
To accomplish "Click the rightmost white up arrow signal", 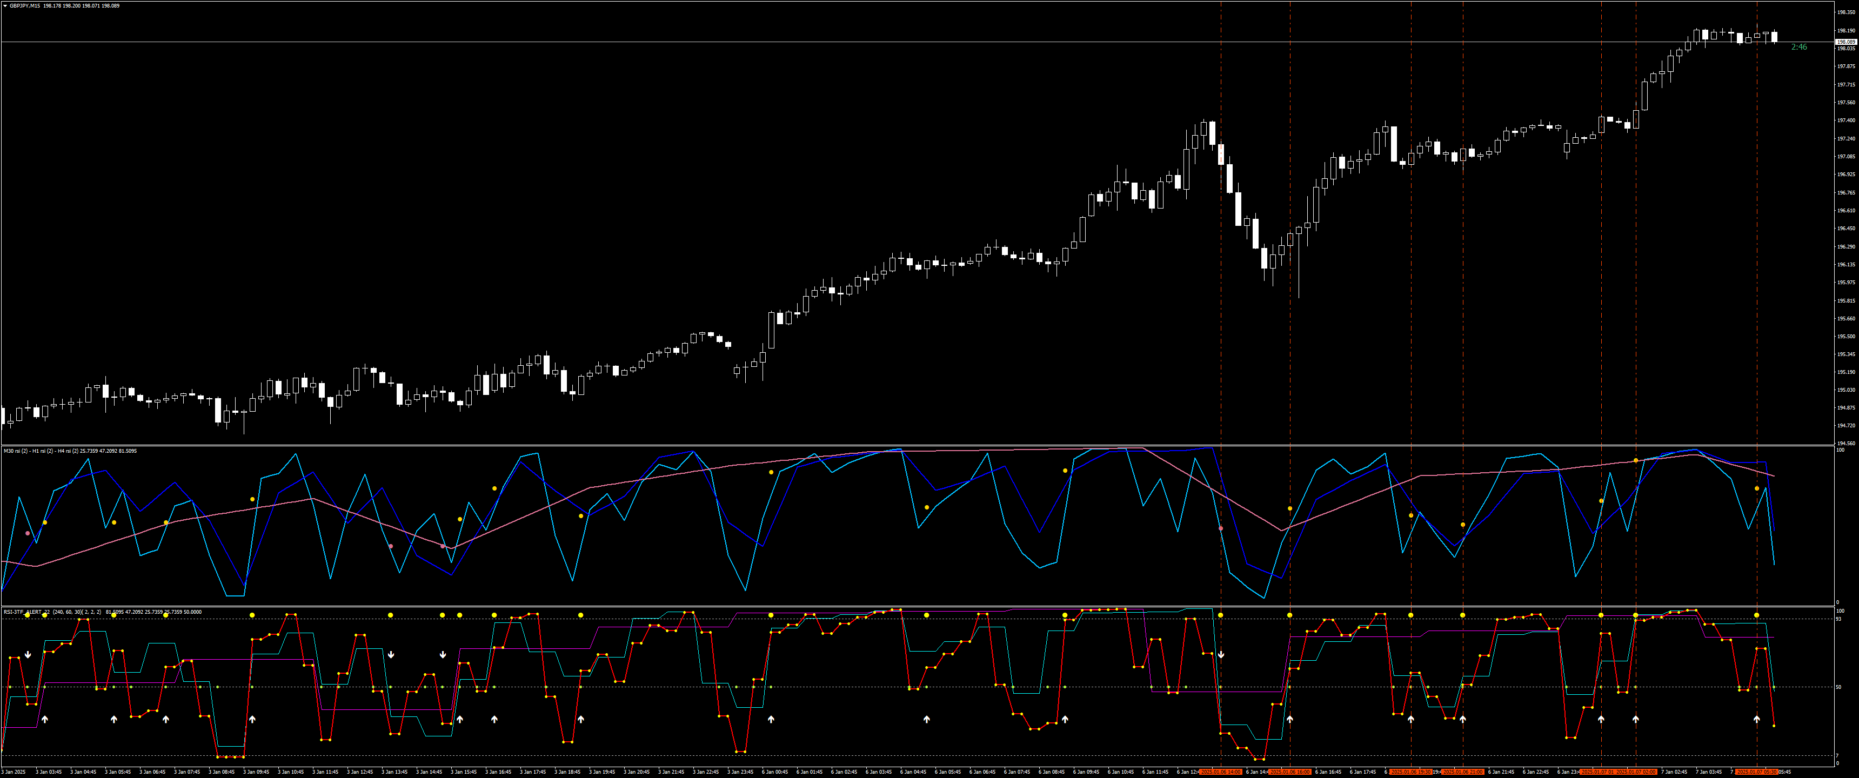I will [x=1756, y=720].
